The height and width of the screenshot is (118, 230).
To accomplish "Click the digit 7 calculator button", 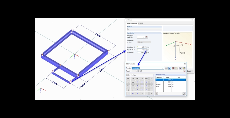I will point(137,82).
